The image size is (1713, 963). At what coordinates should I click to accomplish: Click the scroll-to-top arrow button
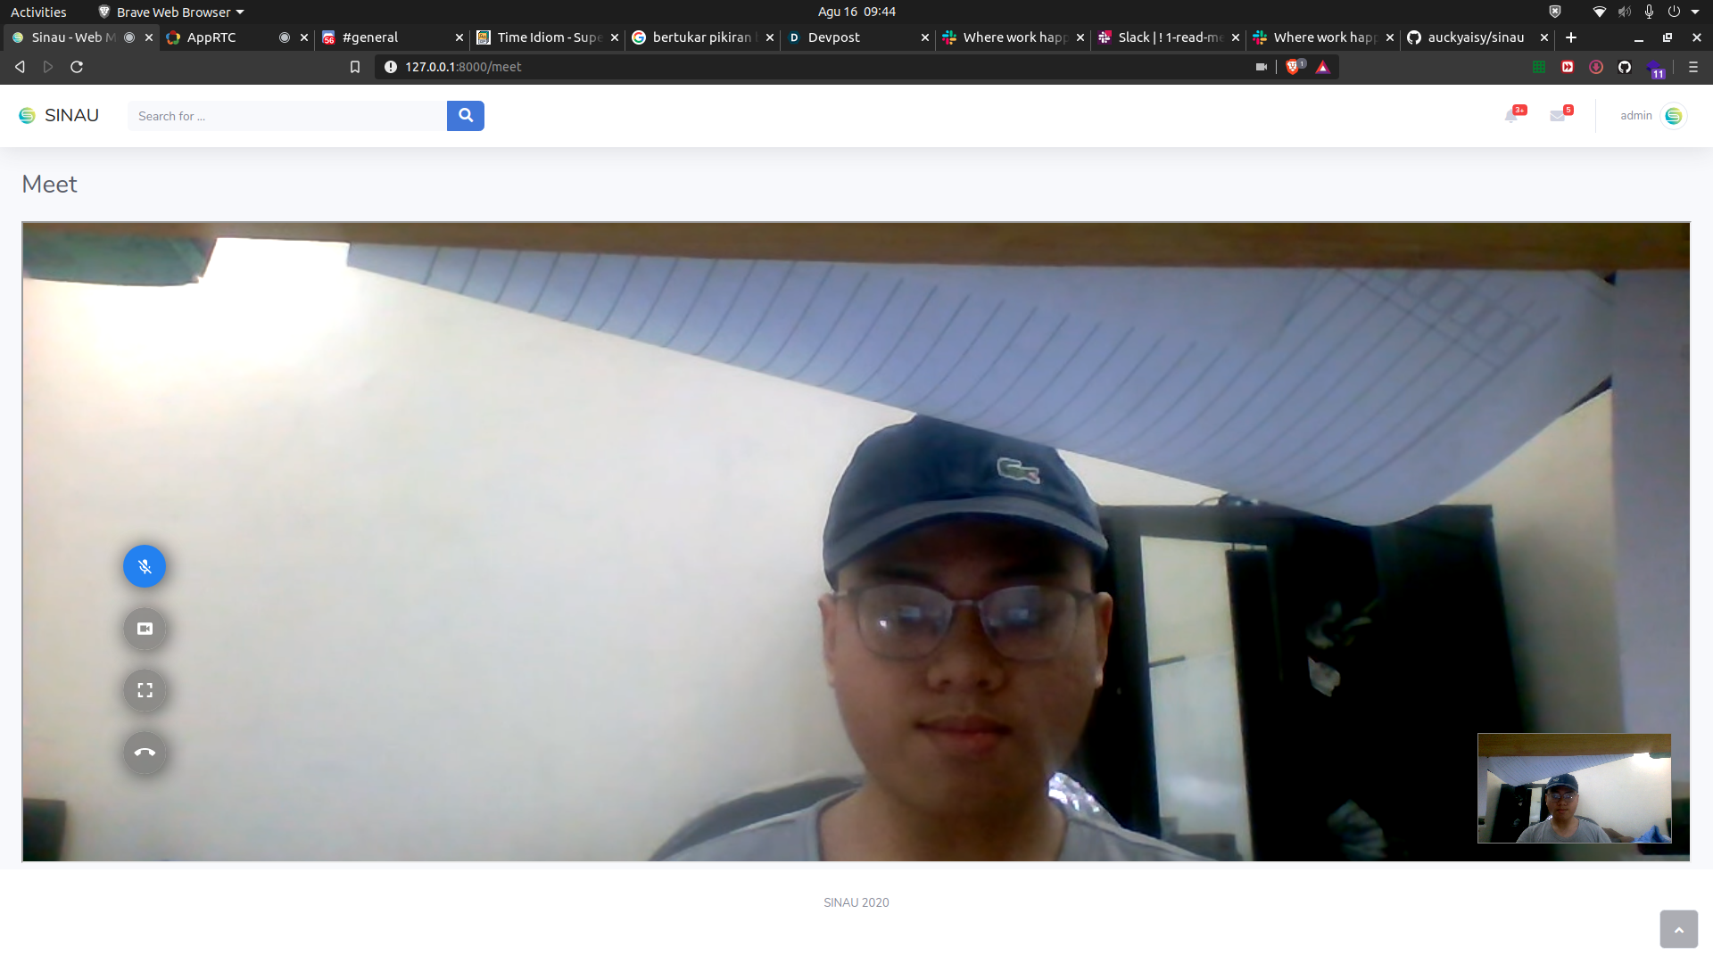1678,930
